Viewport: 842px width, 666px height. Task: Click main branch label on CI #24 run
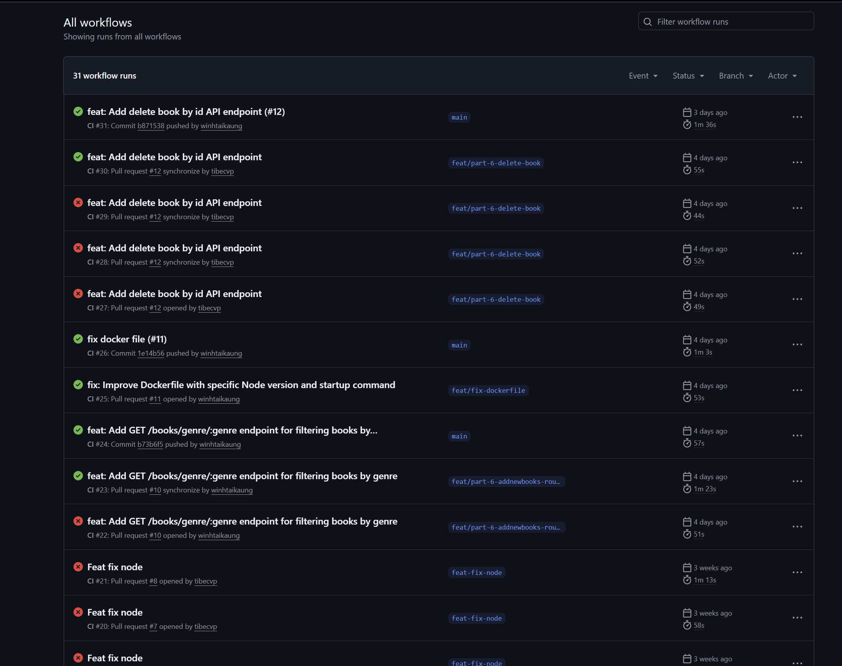[459, 436]
